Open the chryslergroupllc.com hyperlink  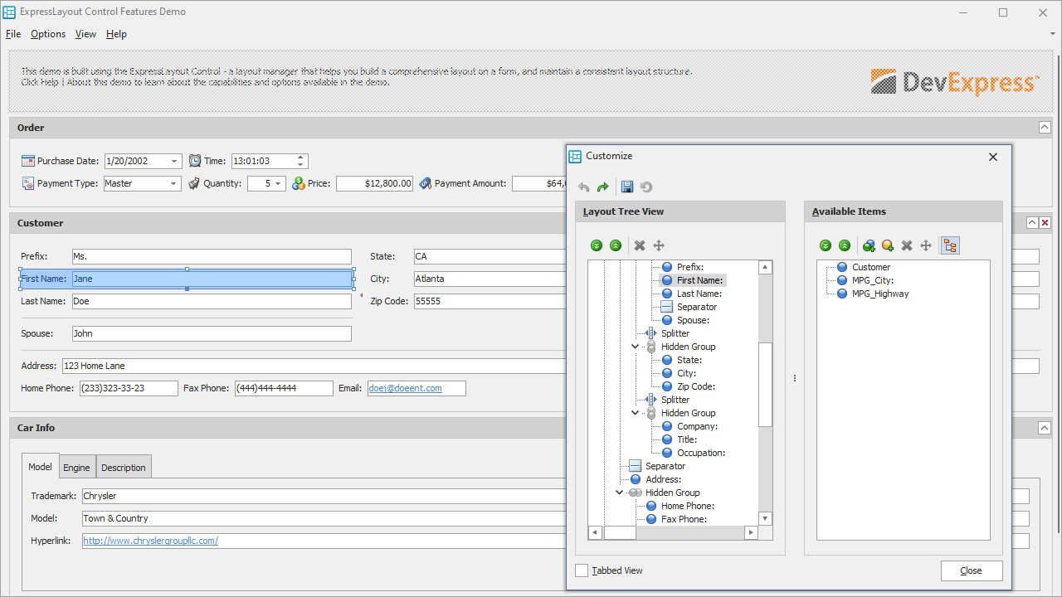click(x=150, y=541)
